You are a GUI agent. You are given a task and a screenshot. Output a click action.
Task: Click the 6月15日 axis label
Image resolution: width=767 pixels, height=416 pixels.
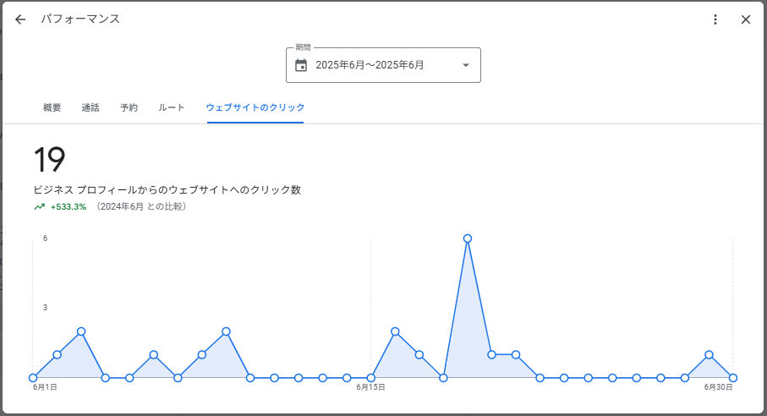tap(370, 387)
